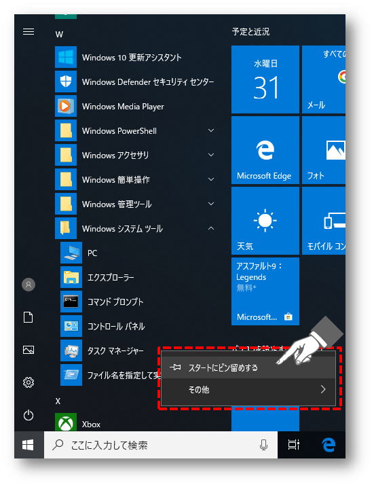This screenshot has height=487, width=374.
Task: Open その他 submenu arrow
Action: click(x=323, y=389)
